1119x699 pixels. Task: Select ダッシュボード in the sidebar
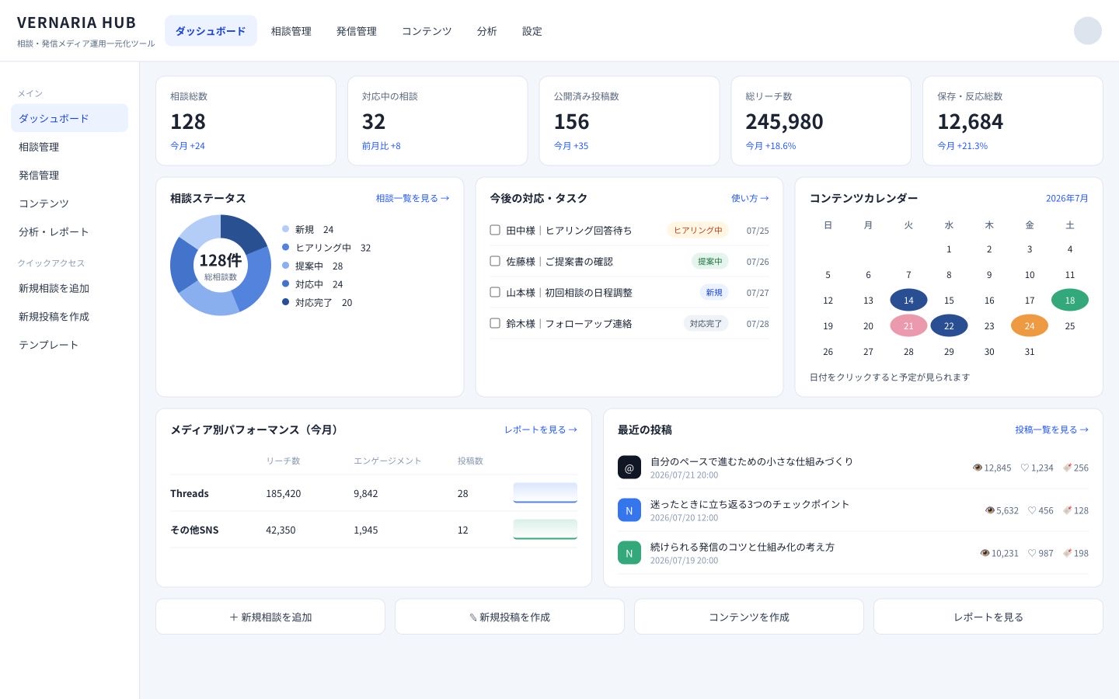tap(69, 118)
